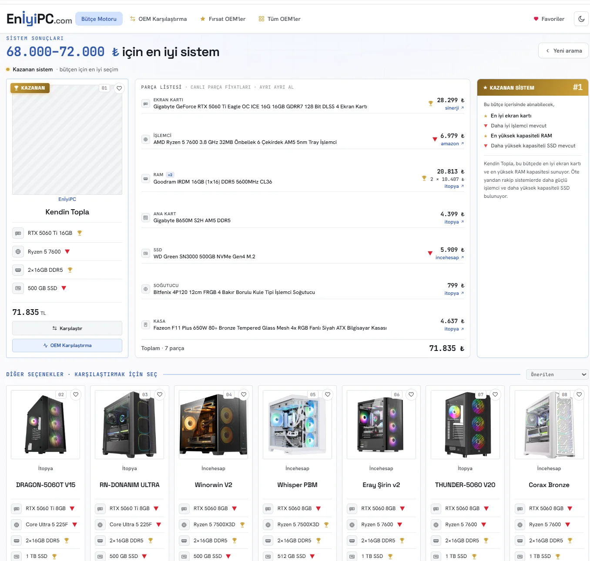Open the Eray Şirin v2 case image
The height and width of the screenshot is (561, 590).
click(x=381, y=424)
